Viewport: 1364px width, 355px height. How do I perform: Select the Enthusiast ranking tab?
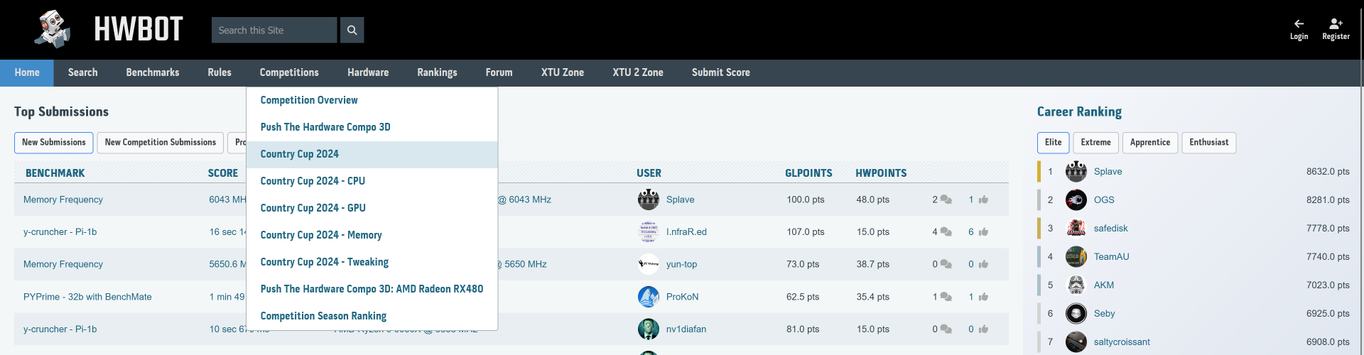(x=1209, y=143)
